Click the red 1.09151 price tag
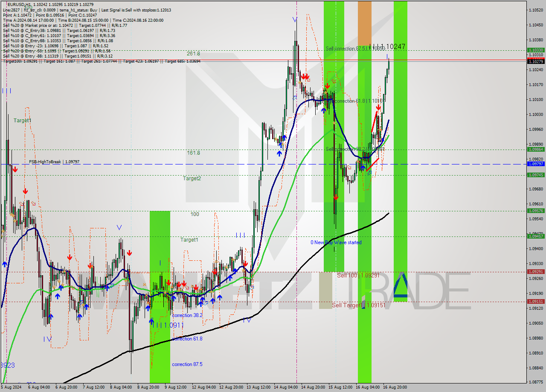546x392 pixels. coord(536,301)
